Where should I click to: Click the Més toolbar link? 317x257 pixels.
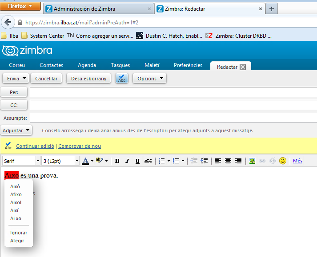(297, 161)
